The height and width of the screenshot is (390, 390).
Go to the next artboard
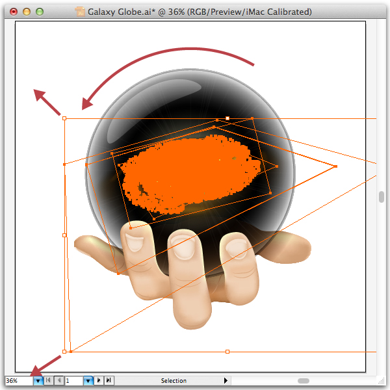click(99, 380)
